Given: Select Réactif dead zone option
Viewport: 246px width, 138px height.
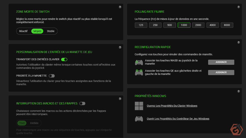Looking at the screenshot, I should (x=23, y=31).
